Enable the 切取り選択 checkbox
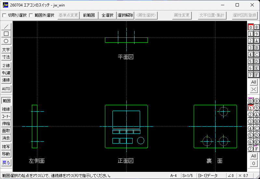Screen dimensions: 260x179 click(4, 15)
